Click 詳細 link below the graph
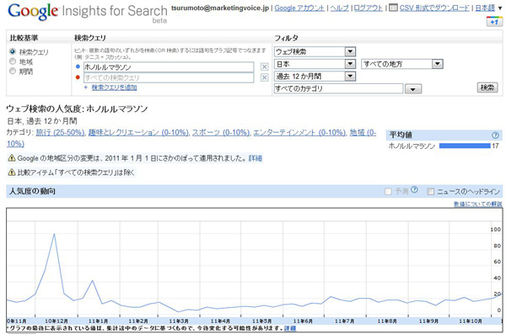The image size is (506, 334). pyautogui.click(x=290, y=328)
